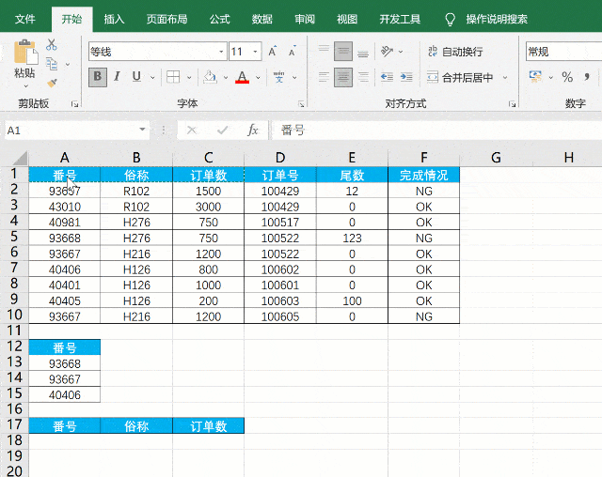This screenshot has height=477, width=602.
Task: Open number format dropdown 常规
Action: click(563, 52)
